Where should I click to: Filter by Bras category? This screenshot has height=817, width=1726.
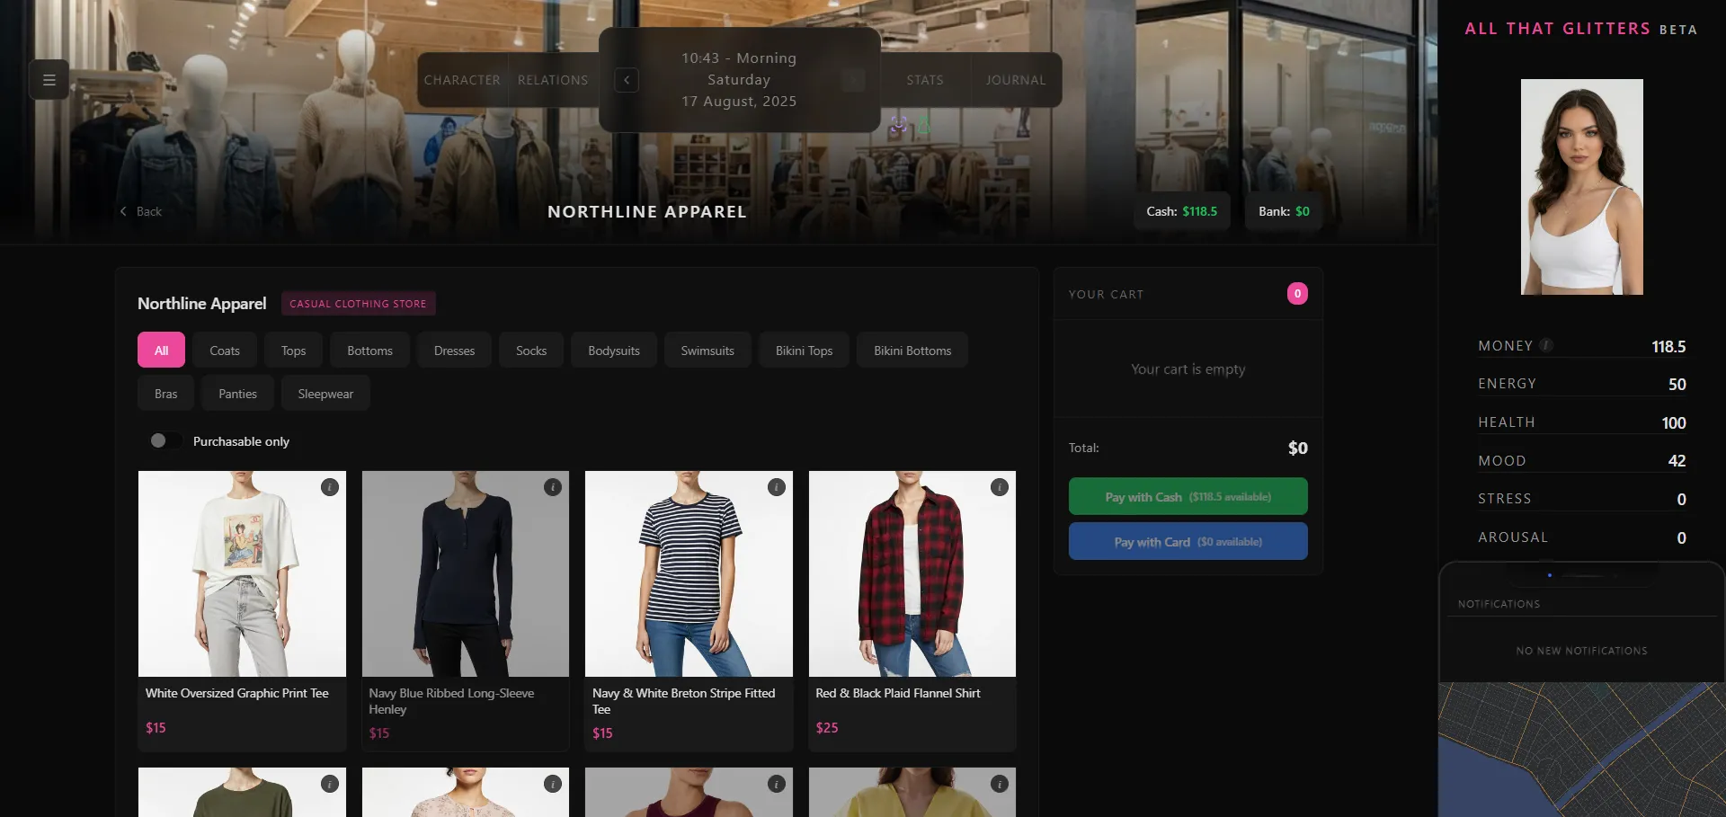point(166,394)
